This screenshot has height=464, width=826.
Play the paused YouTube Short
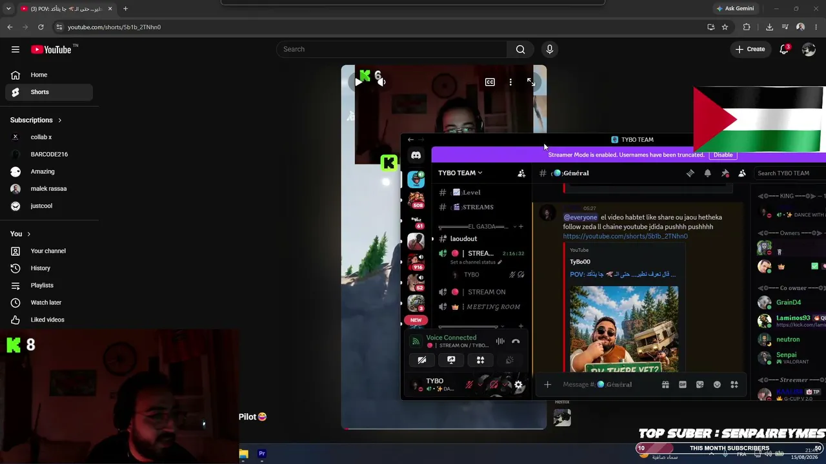pos(359,82)
